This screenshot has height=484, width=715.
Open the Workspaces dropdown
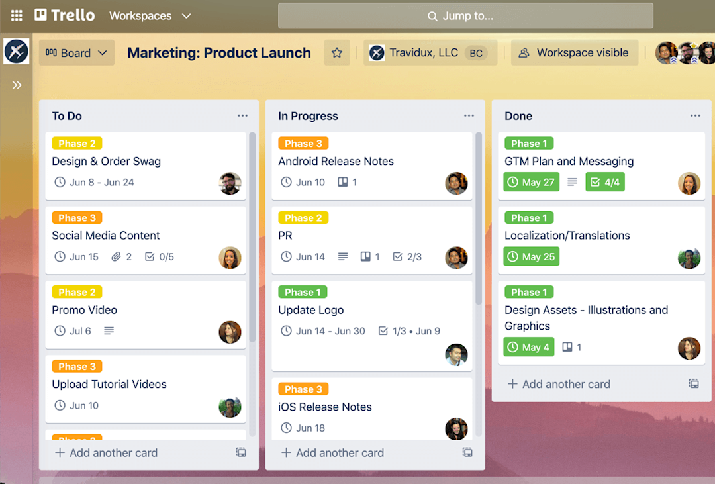tap(150, 15)
